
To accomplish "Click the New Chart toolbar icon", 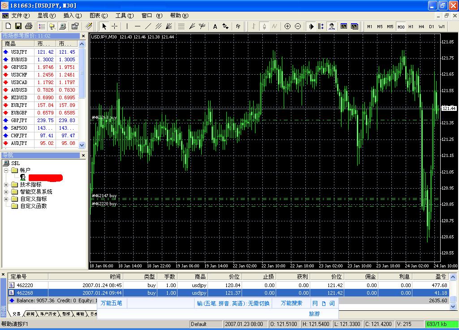I will 8,26.
